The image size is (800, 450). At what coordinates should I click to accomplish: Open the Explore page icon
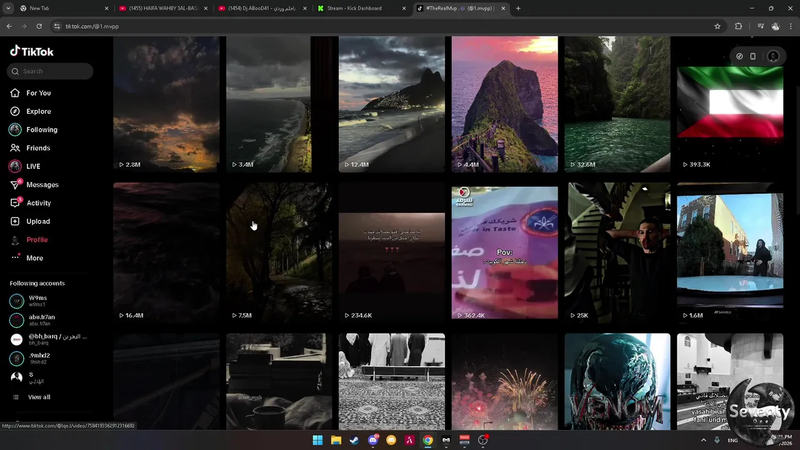pyautogui.click(x=15, y=111)
